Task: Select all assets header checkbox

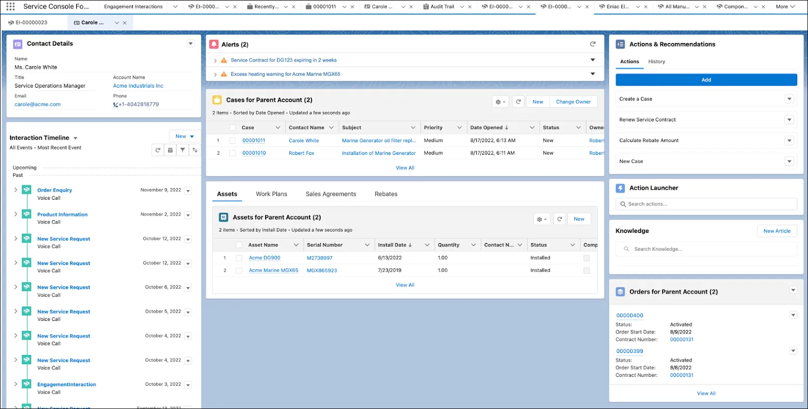Action: [x=239, y=245]
